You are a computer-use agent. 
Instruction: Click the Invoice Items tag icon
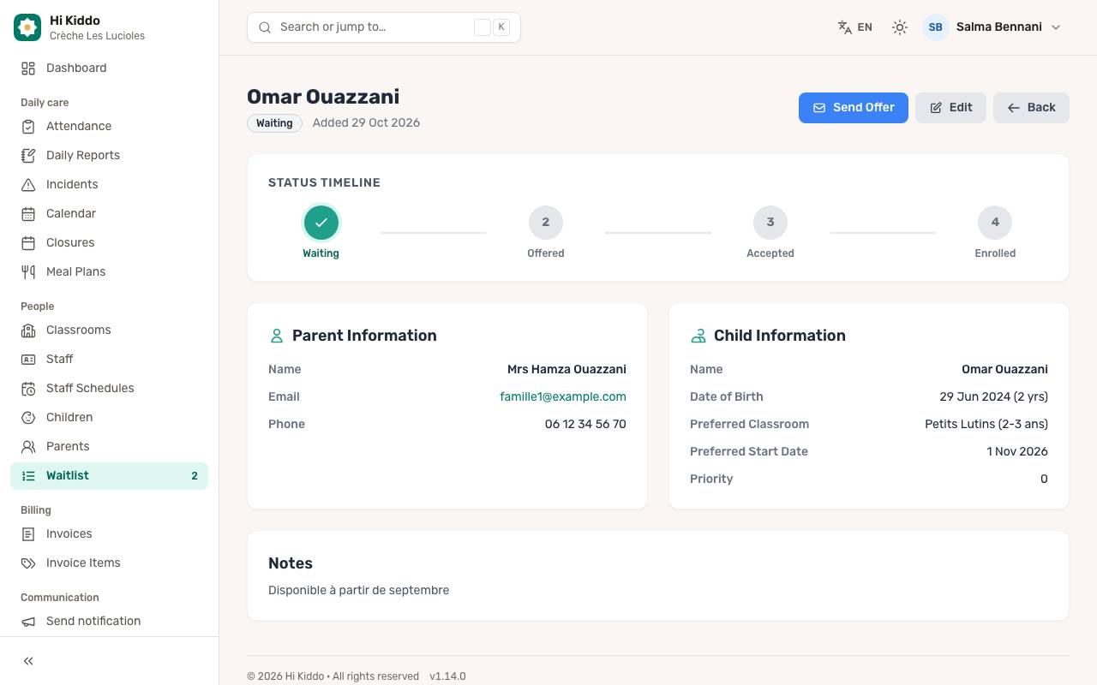(x=28, y=563)
